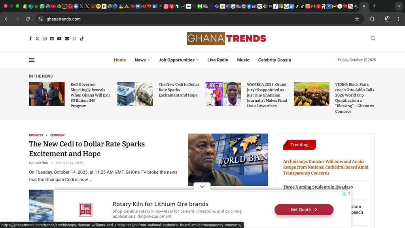Open the dollar bills thumbnail in news strip
Viewport: 405px width, 228px height.
pyautogui.click(x=135, y=94)
